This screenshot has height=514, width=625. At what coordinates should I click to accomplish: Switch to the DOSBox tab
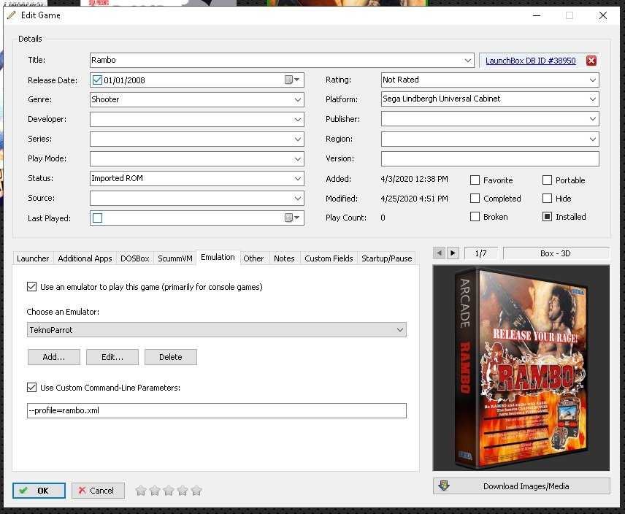pos(135,258)
